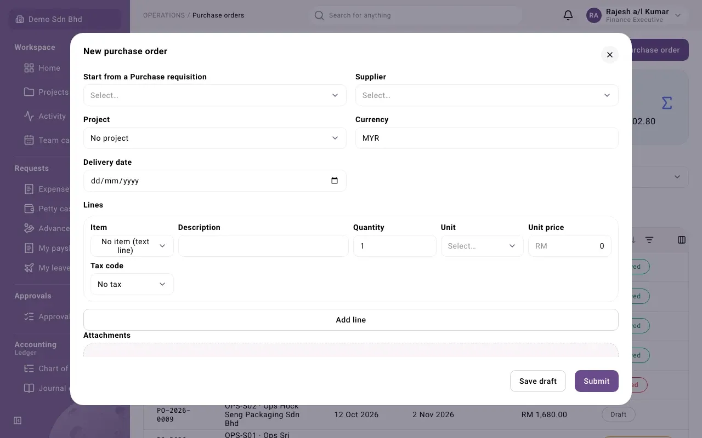Open the Item dropdown No item (text line)
This screenshot has width=702, height=438.
(x=132, y=246)
